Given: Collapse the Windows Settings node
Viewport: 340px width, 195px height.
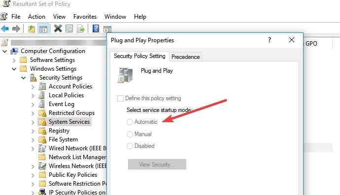Looking at the screenshot, I should point(14,69).
